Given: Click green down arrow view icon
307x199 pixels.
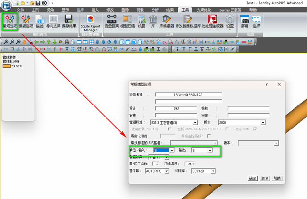Looking at the screenshot, I should point(55,42).
